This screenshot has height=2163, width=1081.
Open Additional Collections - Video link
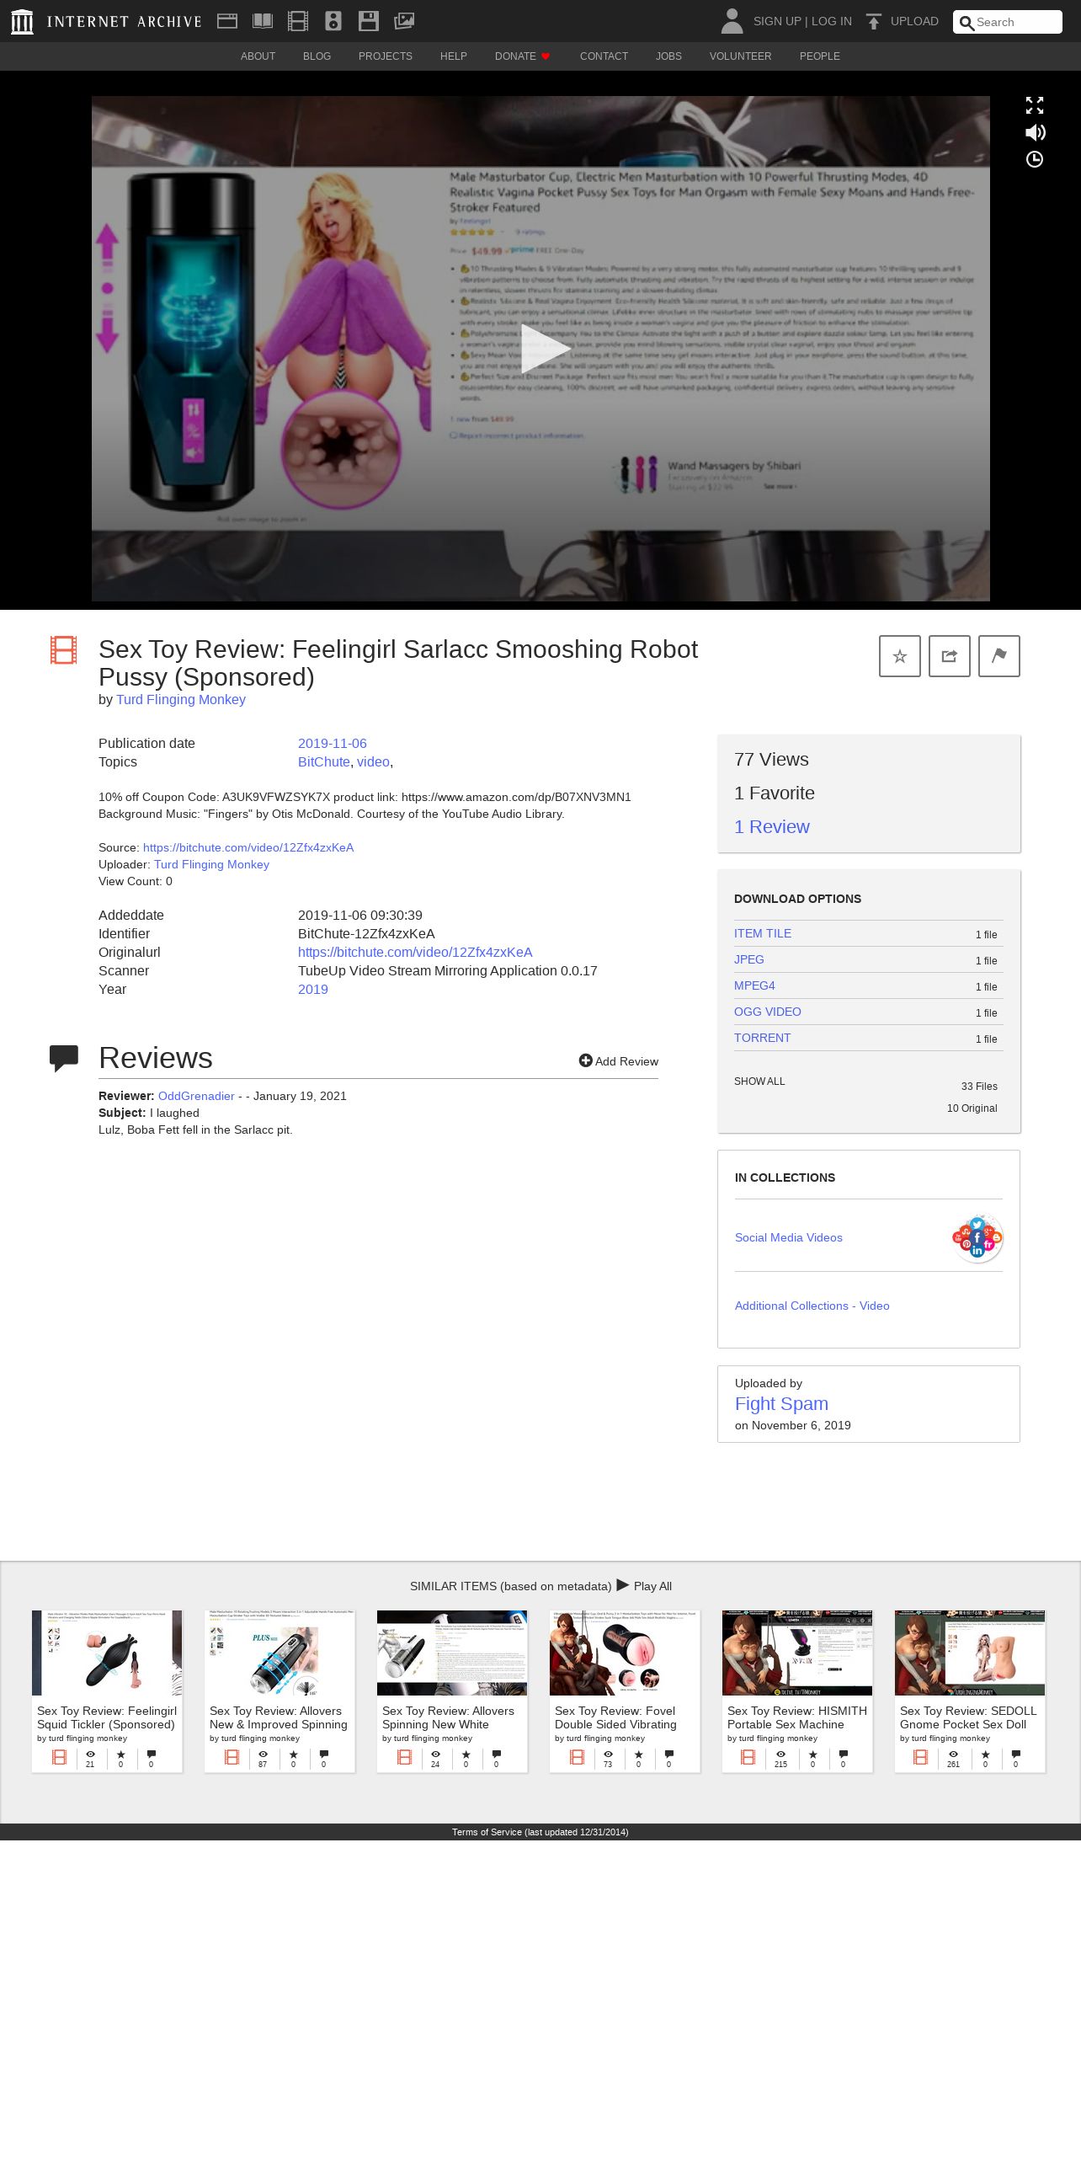click(812, 1306)
